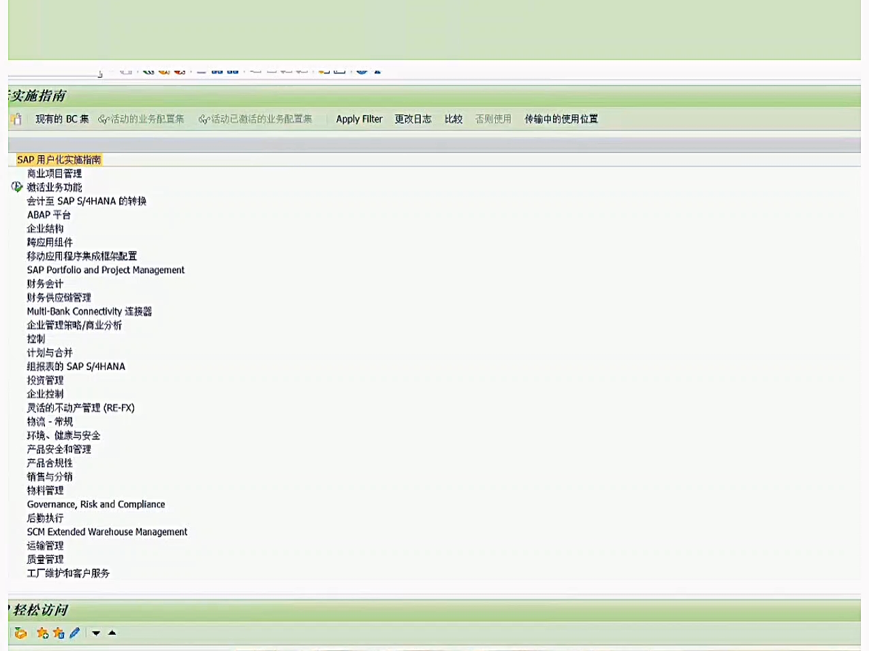
Task: Click 活动已激活的业务配置集 toolbar button
Action: [x=255, y=119]
